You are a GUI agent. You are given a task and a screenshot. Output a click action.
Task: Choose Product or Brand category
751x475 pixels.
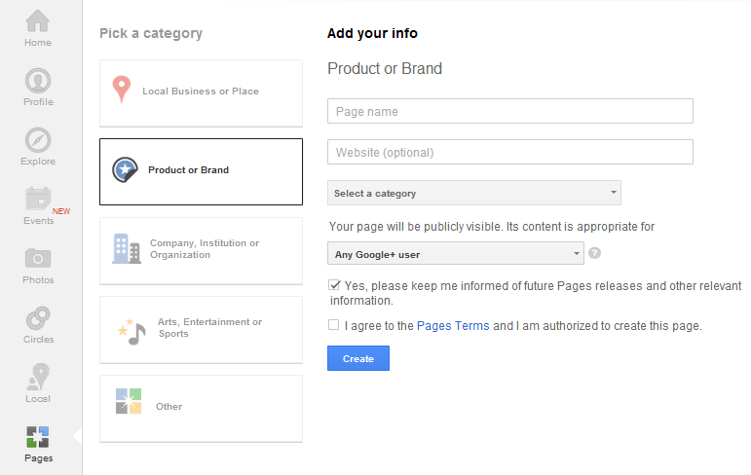202,172
